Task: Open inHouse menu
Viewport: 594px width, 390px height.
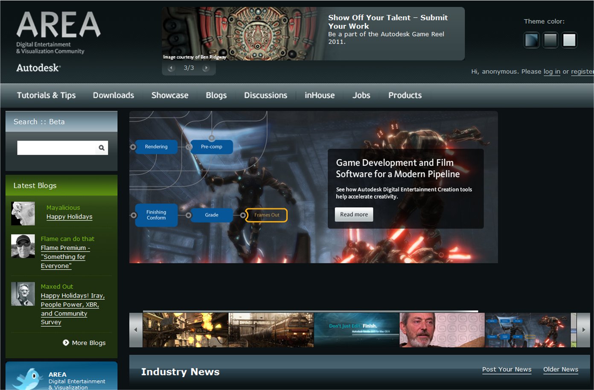Action: click(x=320, y=95)
